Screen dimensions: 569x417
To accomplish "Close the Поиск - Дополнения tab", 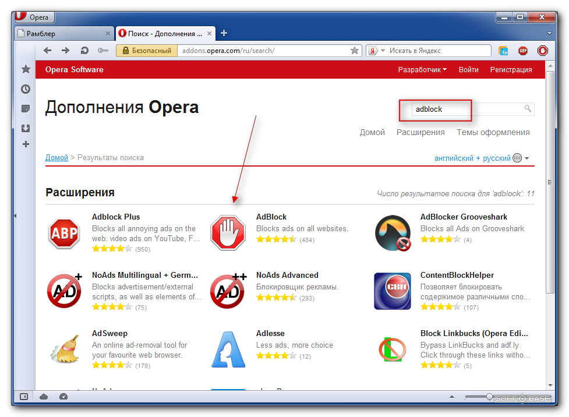I will [x=210, y=33].
